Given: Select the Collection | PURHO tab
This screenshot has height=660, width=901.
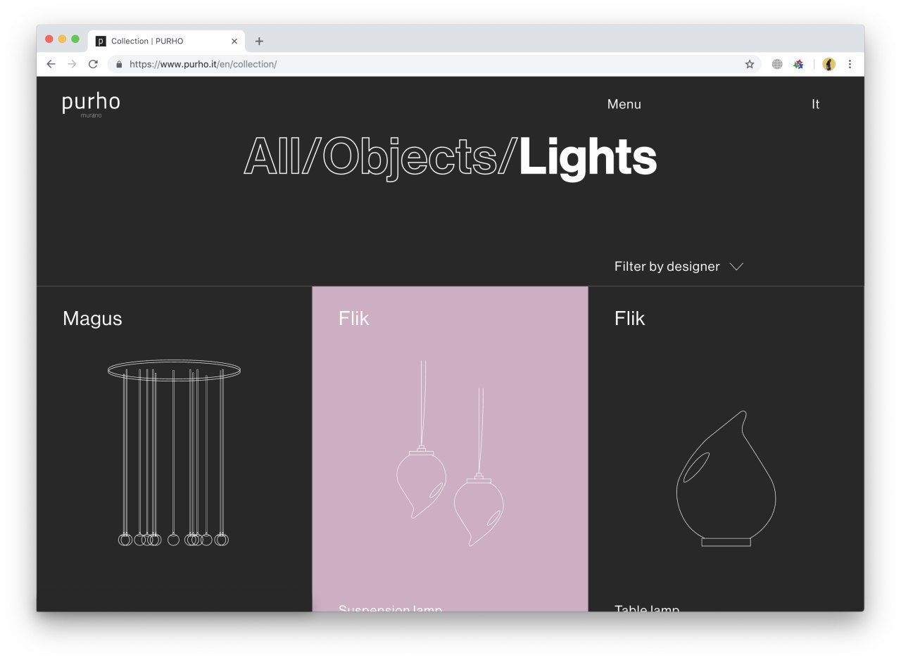Looking at the screenshot, I should (x=166, y=41).
